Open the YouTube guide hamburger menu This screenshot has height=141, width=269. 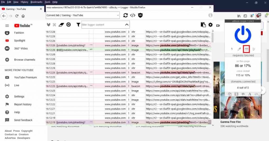(x=7, y=25)
